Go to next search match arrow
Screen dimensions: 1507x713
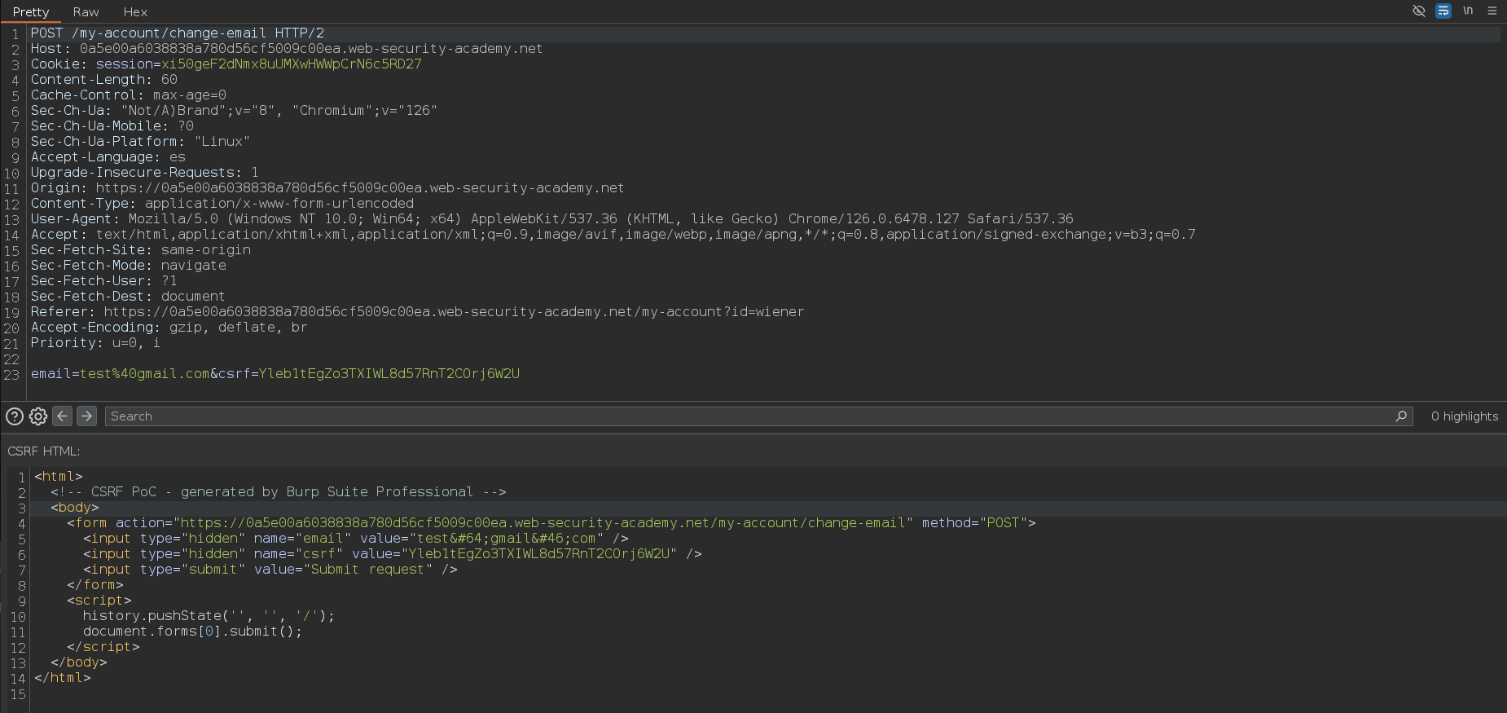[x=87, y=416]
